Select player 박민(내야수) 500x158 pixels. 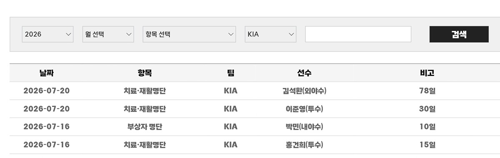pyautogui.click(x=304, y=126)
